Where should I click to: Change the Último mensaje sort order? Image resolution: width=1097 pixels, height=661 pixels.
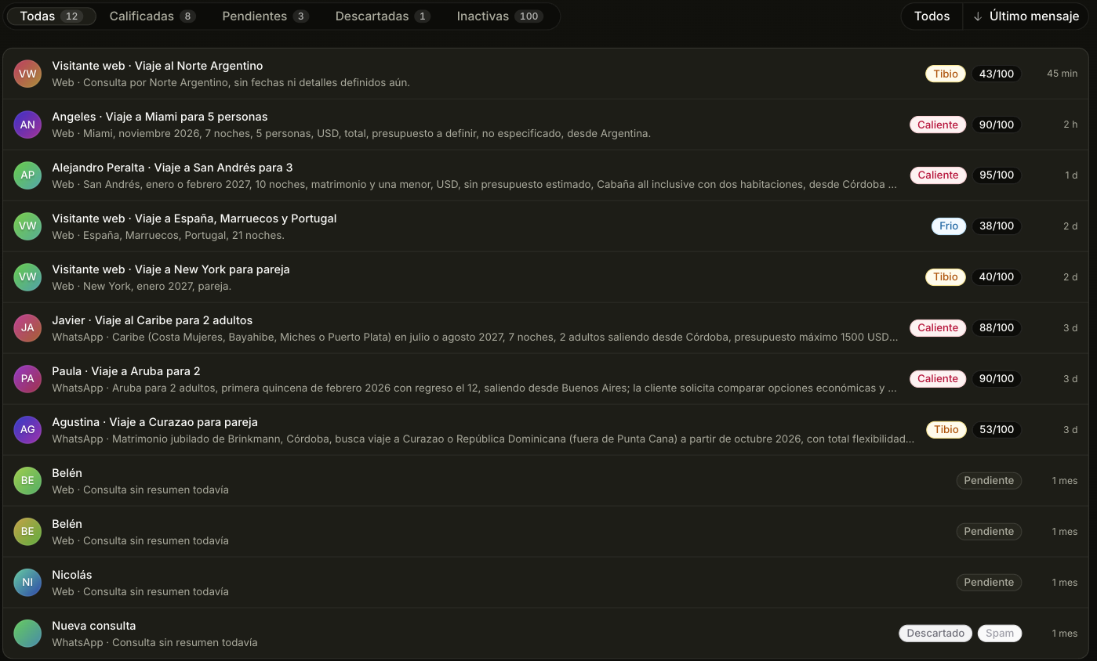pyautogui.click(x=1026, y=16)
